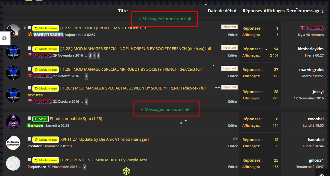Check the box for UPDATE INSOMNIHACK thread
Image resolution: width=330 pixels, height=176 pixels.
[x=29, y=160]
